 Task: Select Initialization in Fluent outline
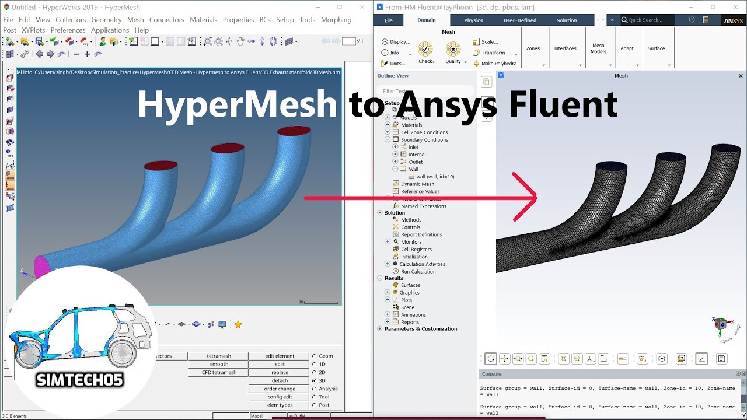(410, 257)
